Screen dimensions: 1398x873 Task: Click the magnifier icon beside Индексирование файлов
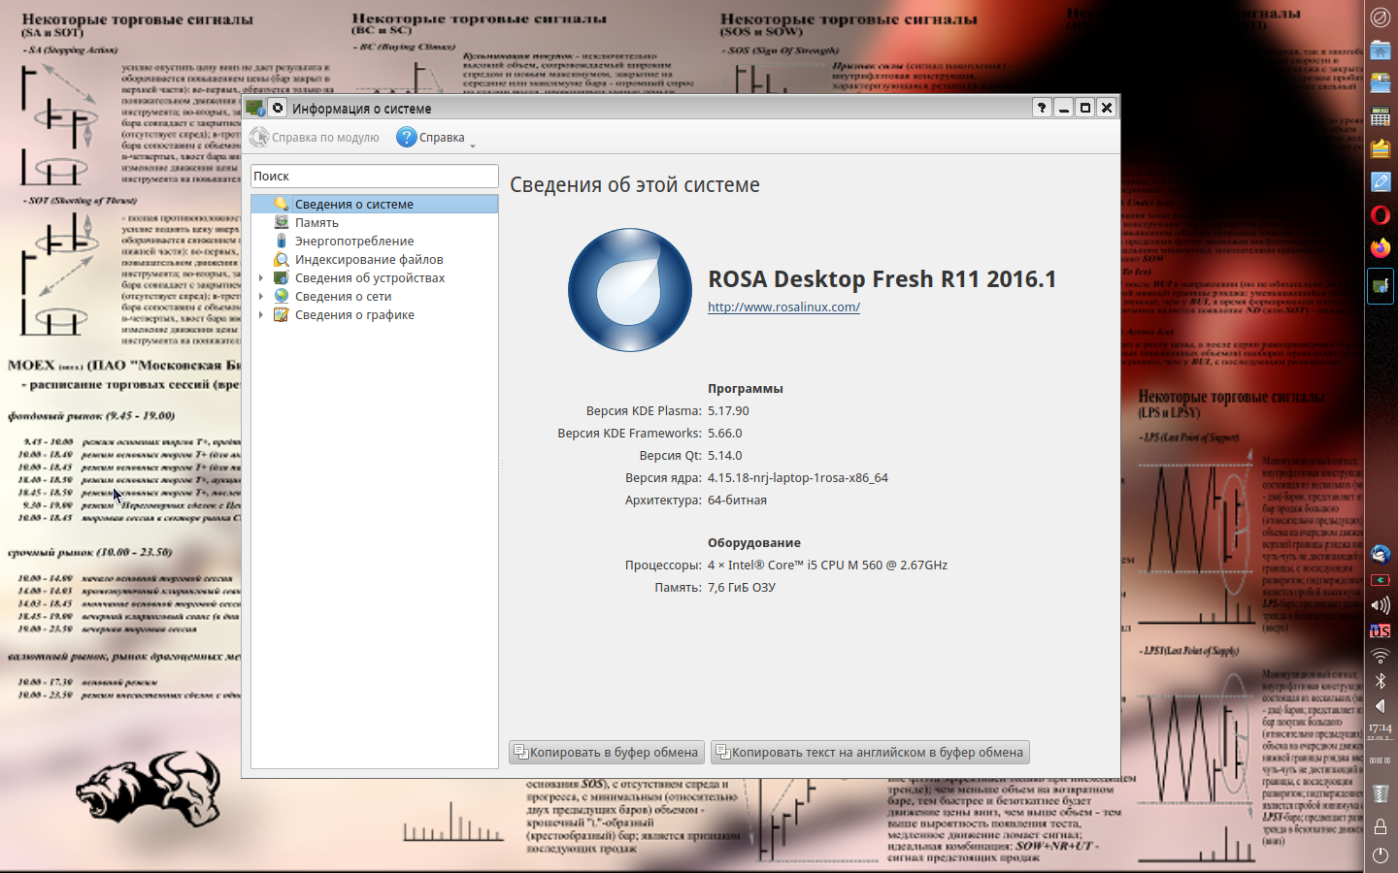(282, 259)
